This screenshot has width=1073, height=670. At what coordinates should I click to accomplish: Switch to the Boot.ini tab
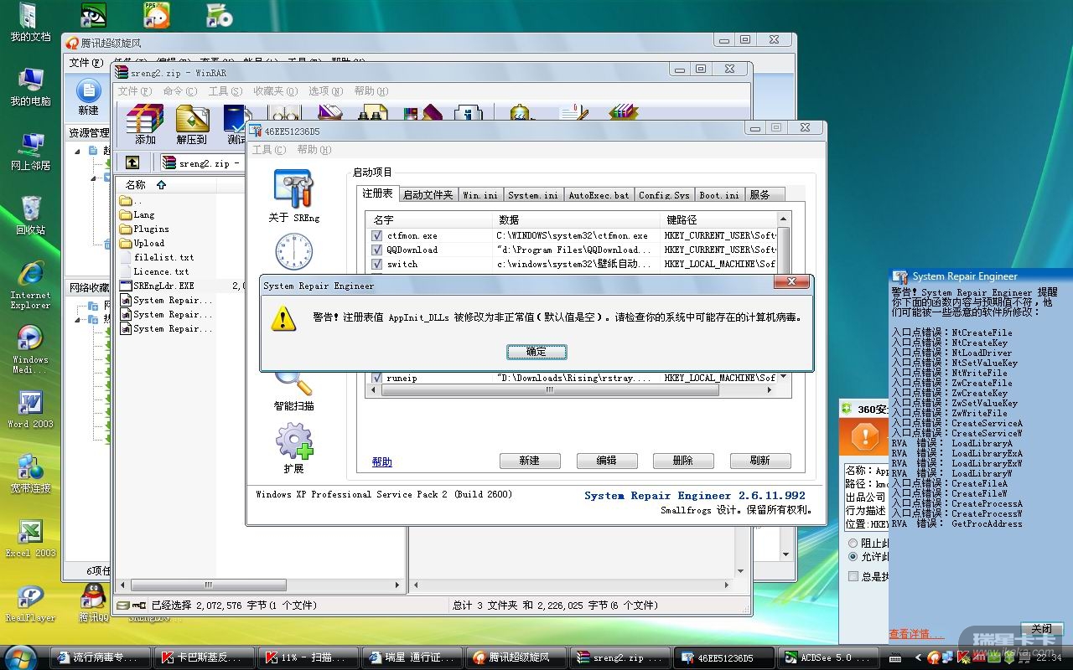[719, 195]
